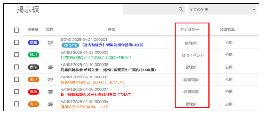This screenshot has width=266, height=116.
Task: Click 公開 status in 従業員持株会 row
Action: [229, 67]
